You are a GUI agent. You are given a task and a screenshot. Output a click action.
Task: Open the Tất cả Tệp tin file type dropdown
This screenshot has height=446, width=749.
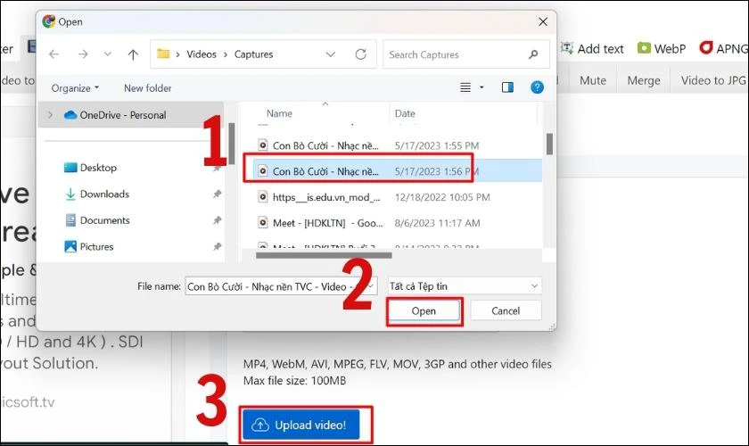[465, 286]
